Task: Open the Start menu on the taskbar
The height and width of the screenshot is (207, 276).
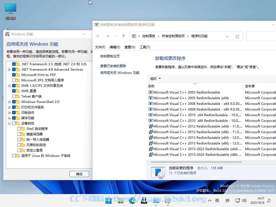Action: (108, 200)
